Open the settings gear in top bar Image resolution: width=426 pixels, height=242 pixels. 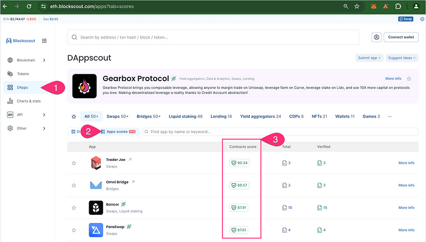click(x=422, y=19)
